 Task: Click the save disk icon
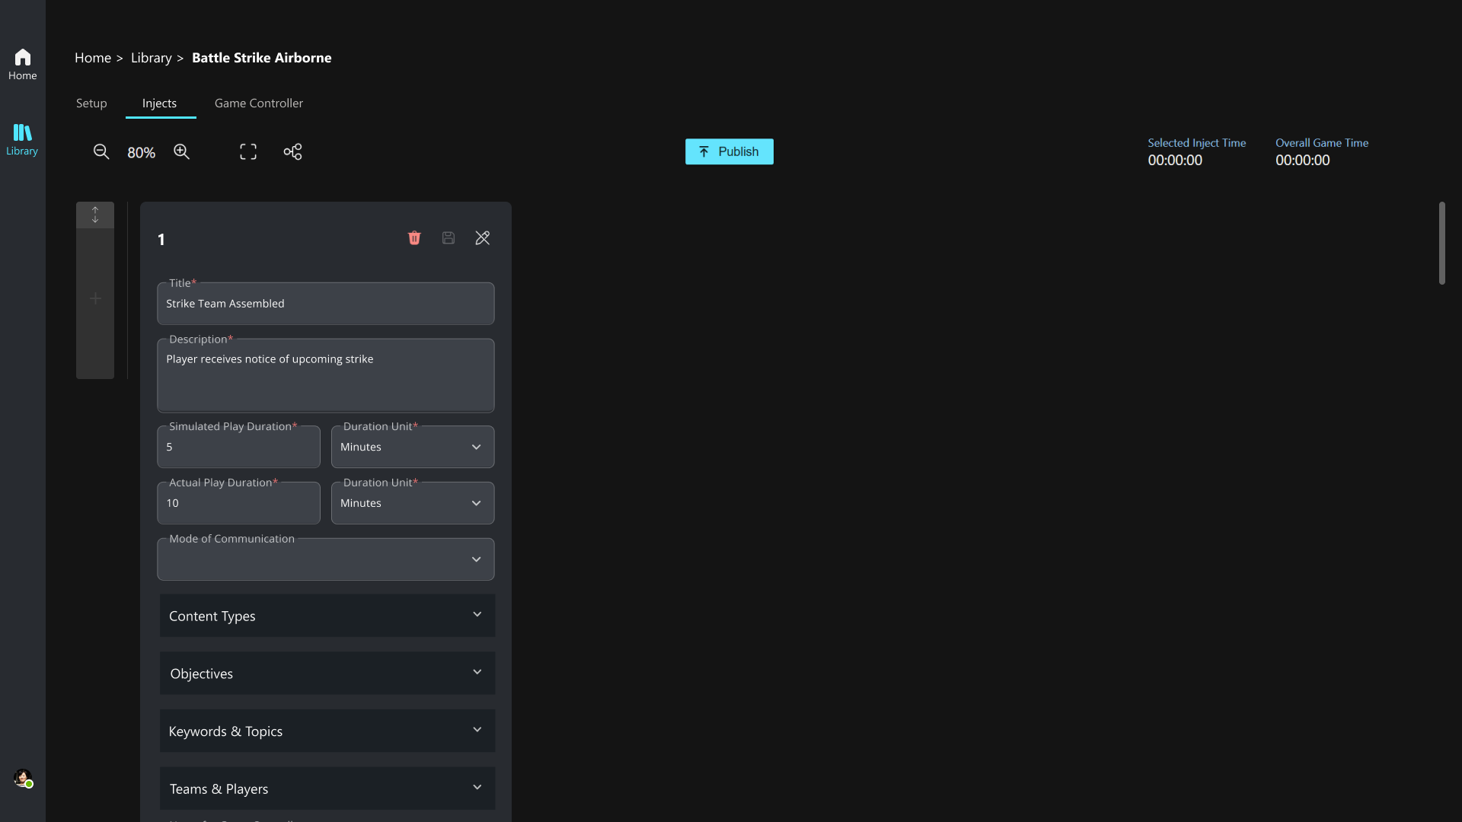pyautogui.click(x=448, y=238)
